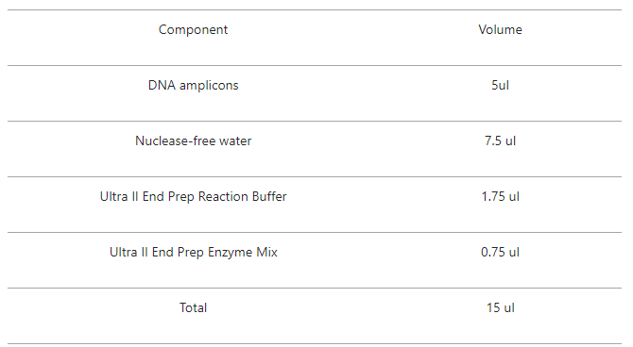The image size is (633, 347).
Task: Click the word 'Reaction' in the table
Action: pos(223,196)
